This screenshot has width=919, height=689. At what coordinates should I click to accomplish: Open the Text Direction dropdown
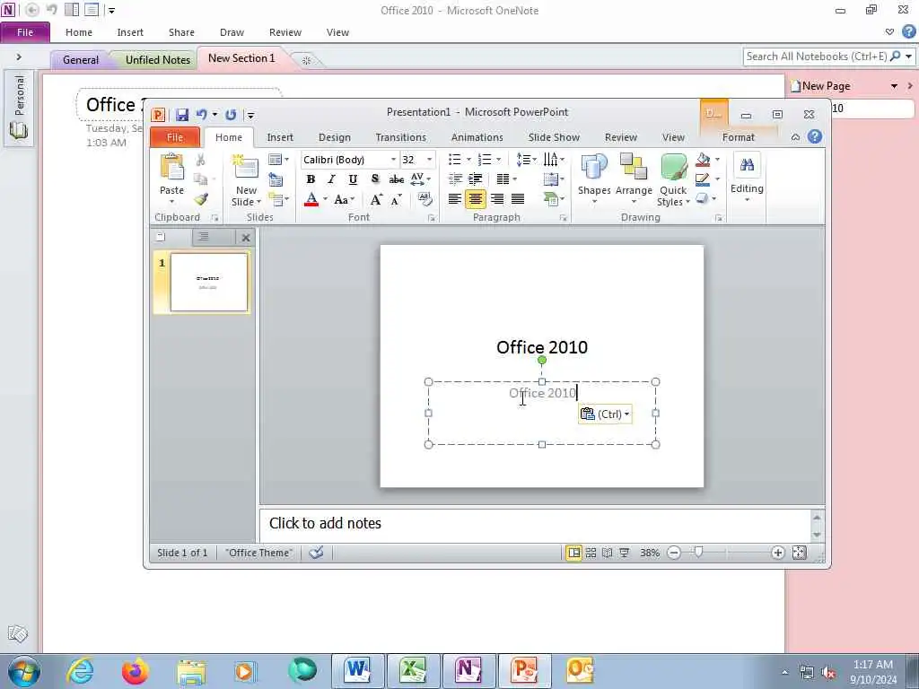click(x=553, y=160)
